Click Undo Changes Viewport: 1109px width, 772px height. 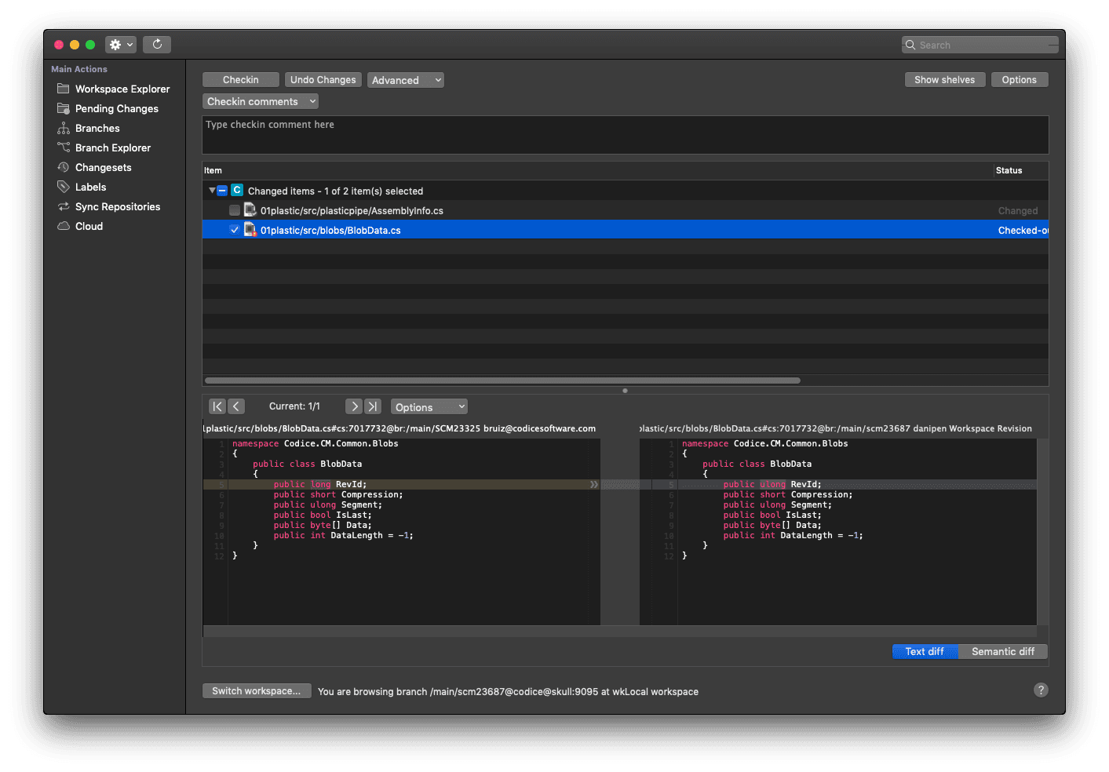coord(323,79)
